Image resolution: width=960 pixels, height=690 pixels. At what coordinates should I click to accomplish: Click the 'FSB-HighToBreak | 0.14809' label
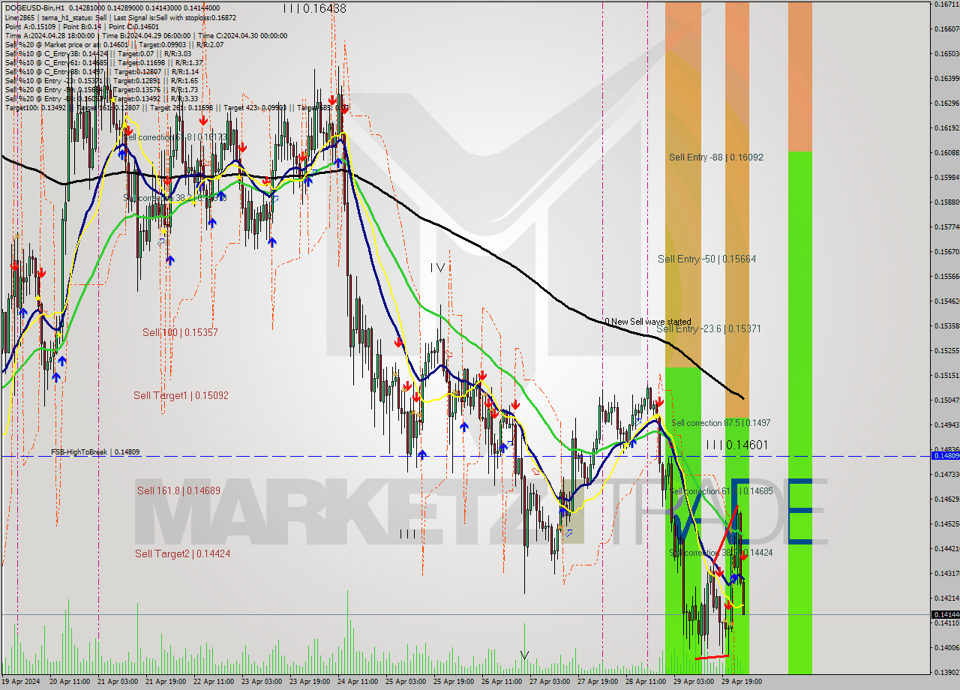click(95, 452)
